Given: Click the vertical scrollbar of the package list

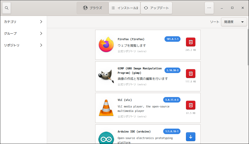Looking at the screenshot, I should (x=248, y=47).
